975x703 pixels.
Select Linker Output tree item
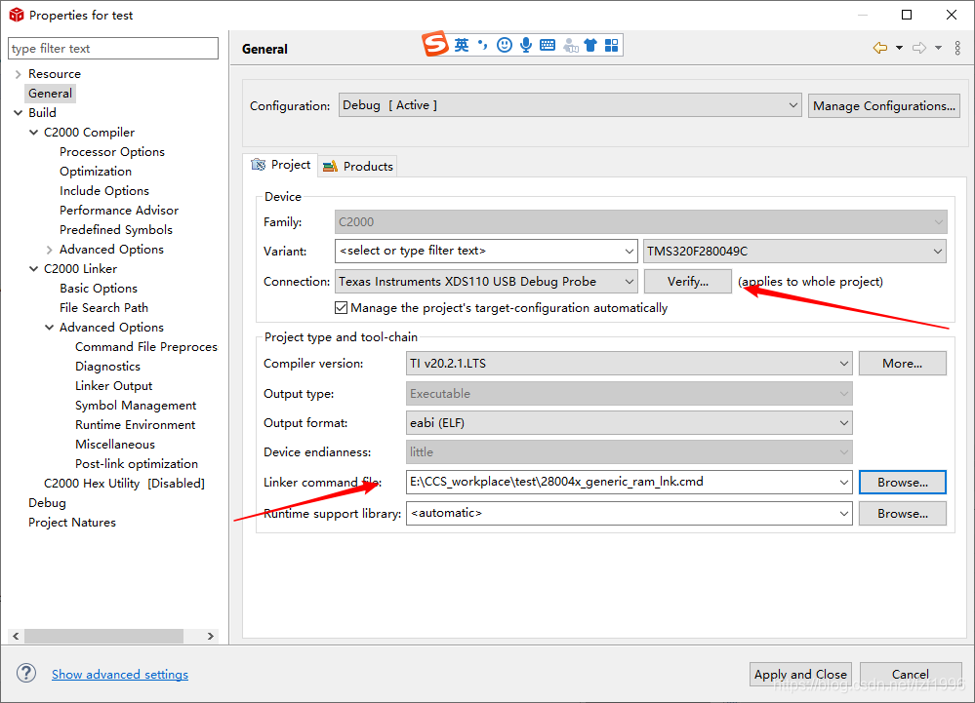pos(114,386)
